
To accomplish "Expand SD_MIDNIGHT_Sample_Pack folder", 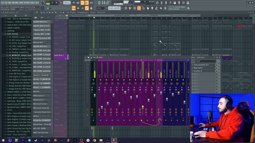I will (19, 55).
